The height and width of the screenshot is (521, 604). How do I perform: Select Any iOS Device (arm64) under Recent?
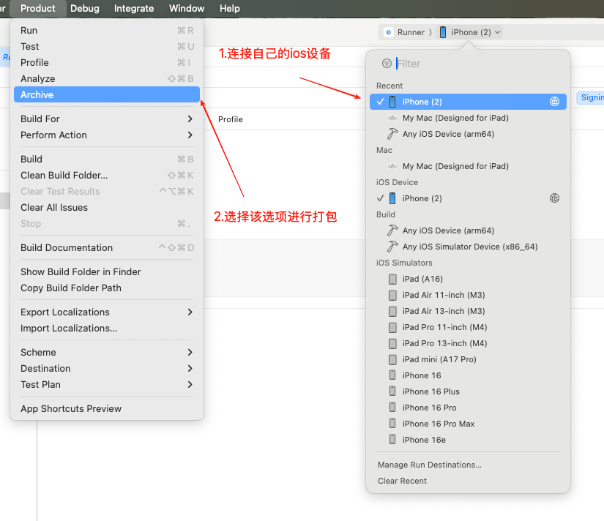tap(468, 134)
